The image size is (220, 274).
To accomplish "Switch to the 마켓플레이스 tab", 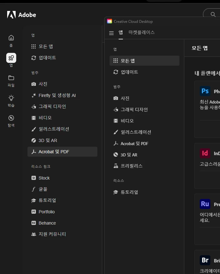I will point(142,32).
